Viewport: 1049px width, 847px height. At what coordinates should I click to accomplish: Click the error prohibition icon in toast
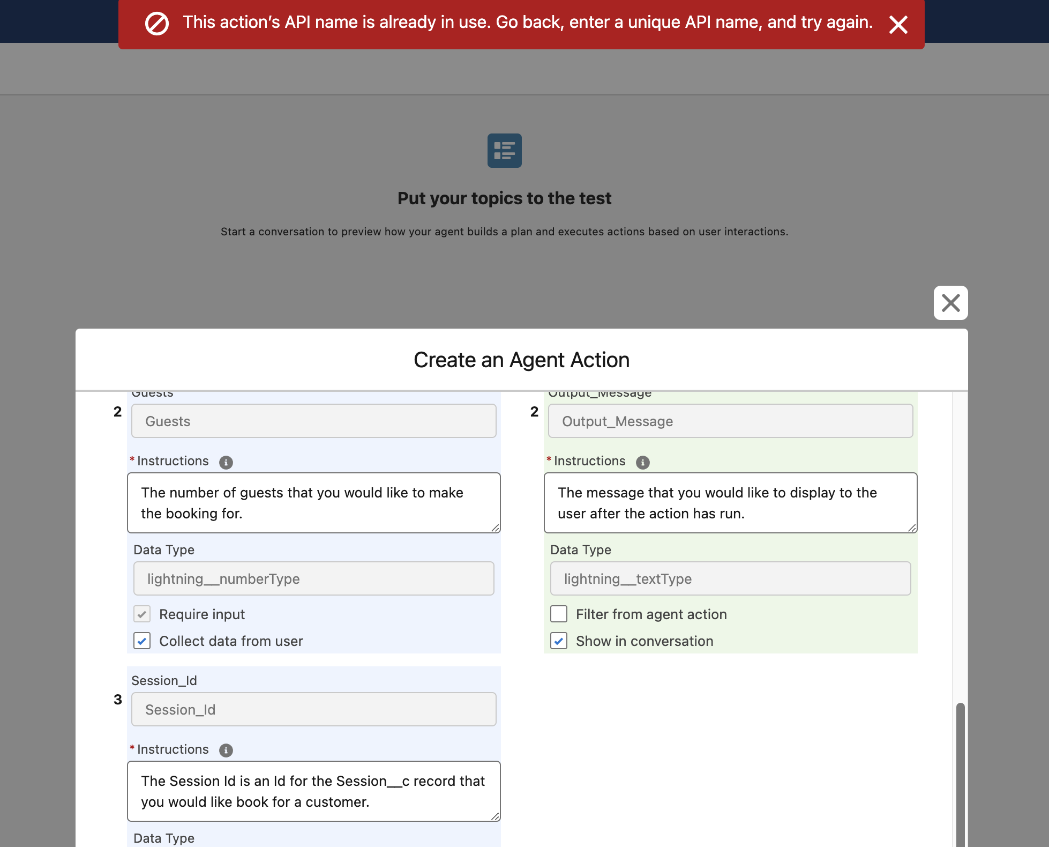point(157,24)
